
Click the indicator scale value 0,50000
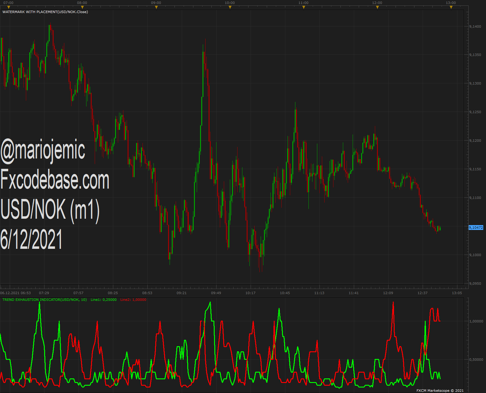click(476, 360)
